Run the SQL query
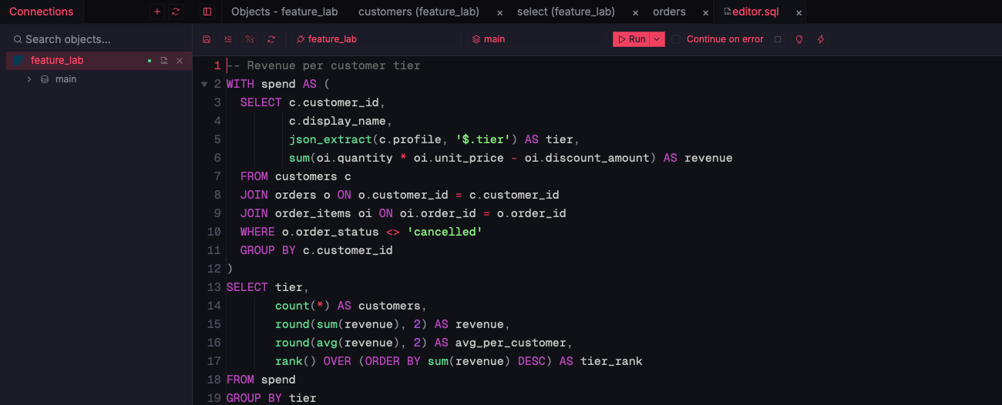The width and height of the screenshot is (1002, 405). click(631, 39)
